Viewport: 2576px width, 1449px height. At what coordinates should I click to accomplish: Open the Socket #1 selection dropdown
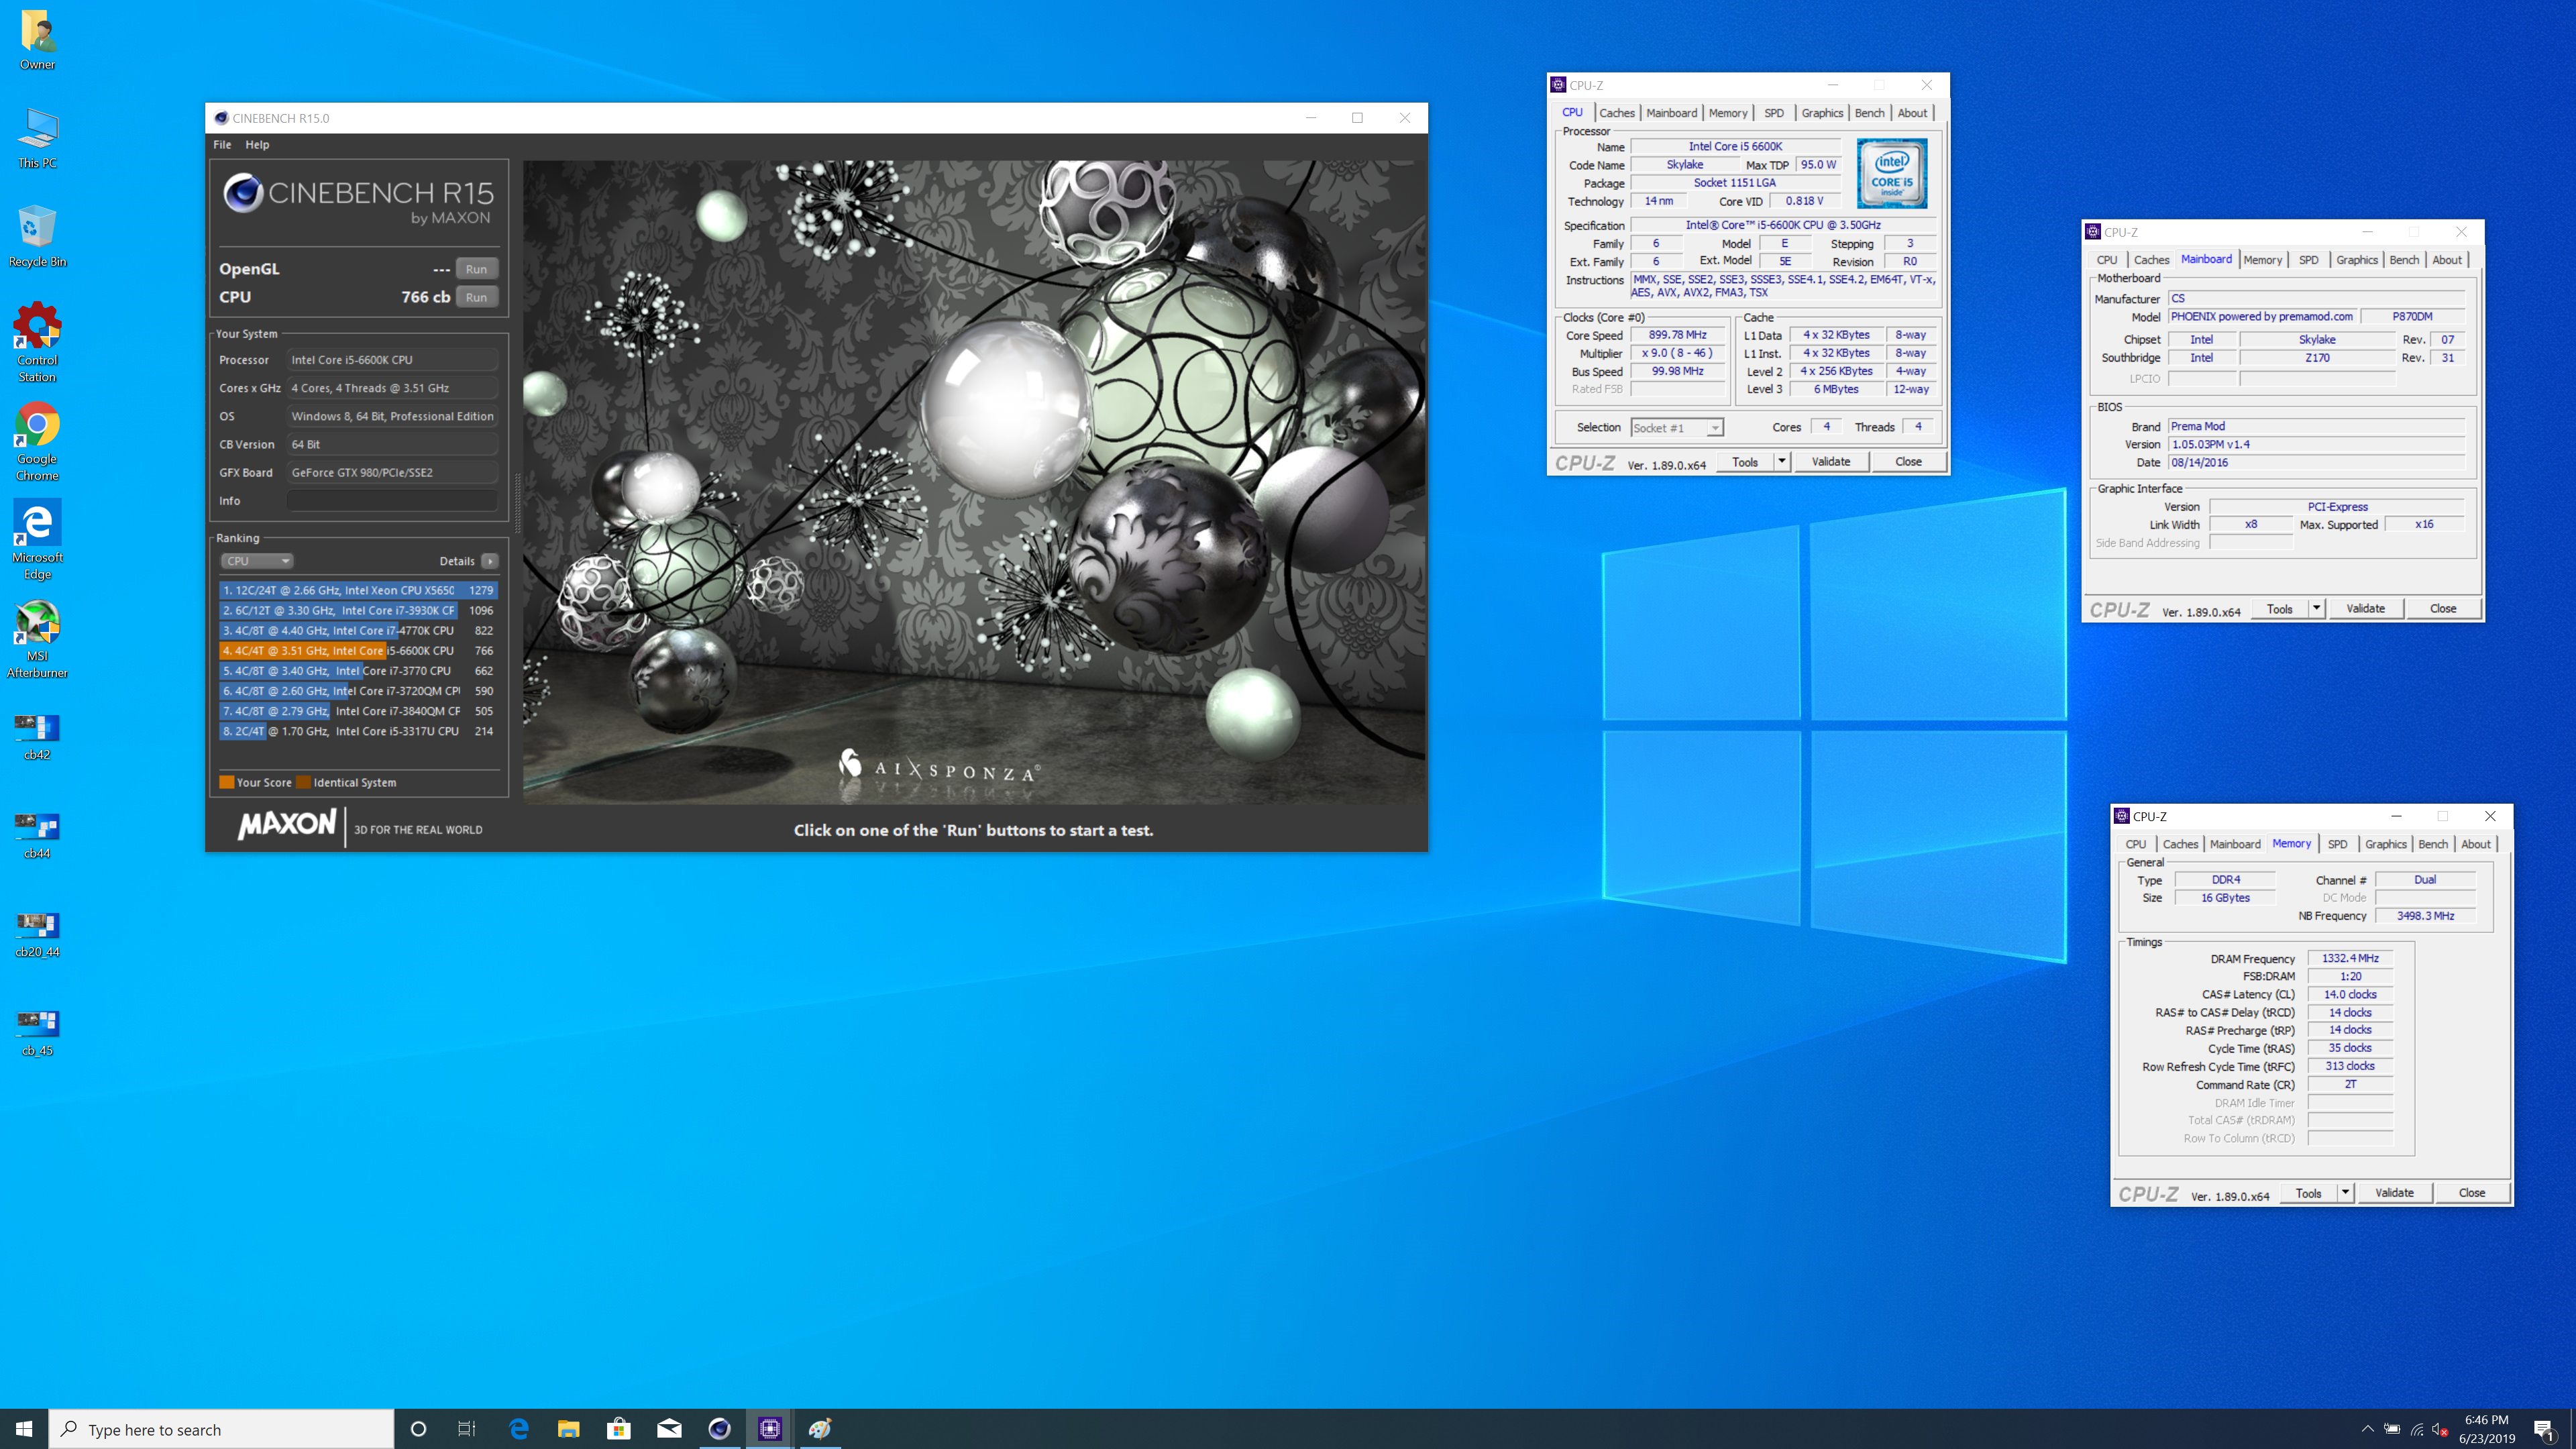tap(1676, 428)
